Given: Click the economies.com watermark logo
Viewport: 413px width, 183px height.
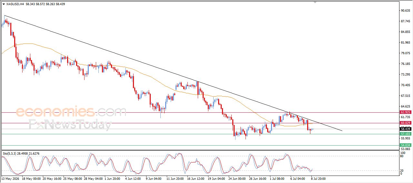Looking at the screenshot, I should point(71,112).
